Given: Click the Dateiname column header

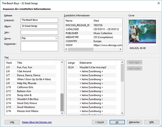Looking at the screenshot, I should point(97,63).
